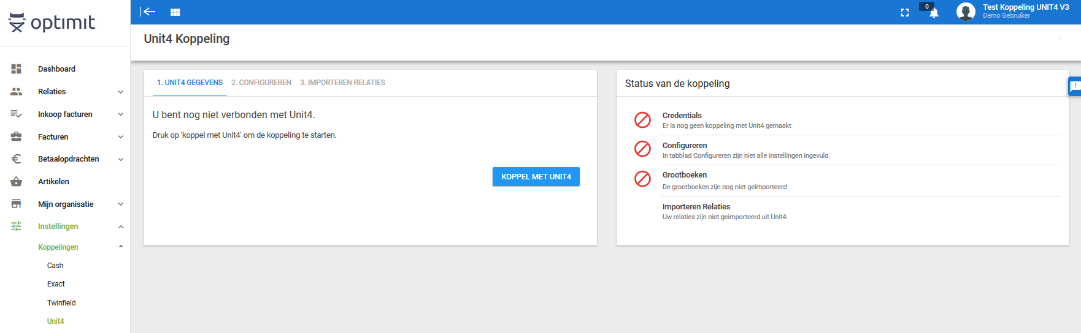This screenshot has height=333, width=1081.
Task: Click the Artikelen basket icon
Action: 17,182
